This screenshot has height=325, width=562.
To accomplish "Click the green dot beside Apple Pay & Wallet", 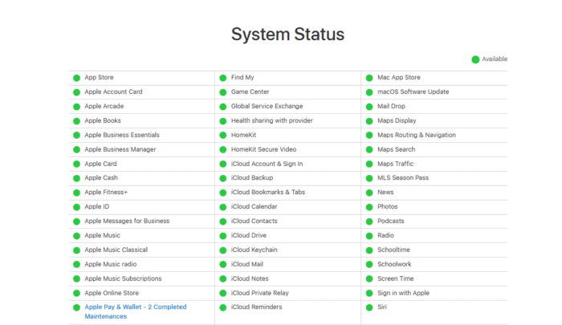I will [x=76, y=307].
